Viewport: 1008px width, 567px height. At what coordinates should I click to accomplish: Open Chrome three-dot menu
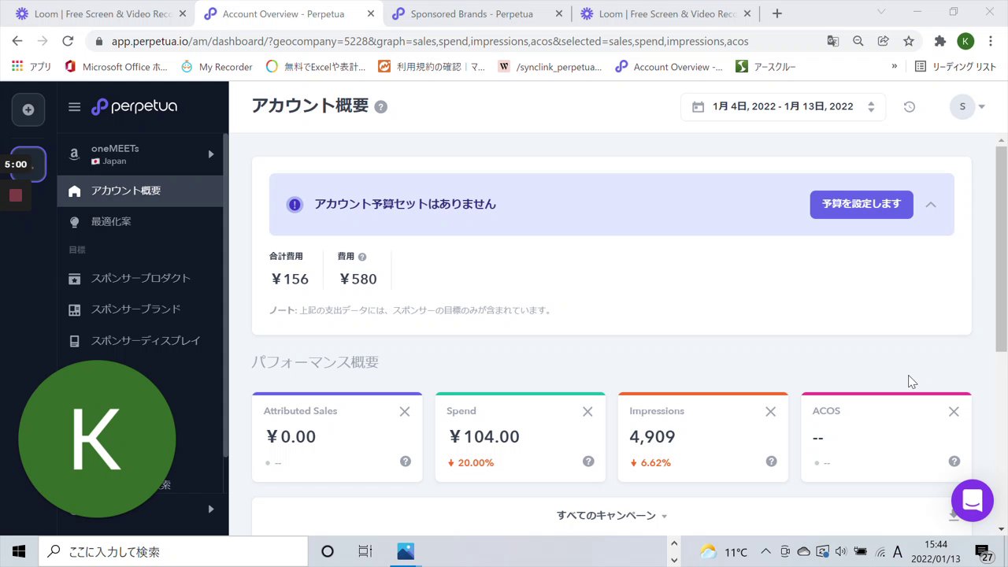991,41
